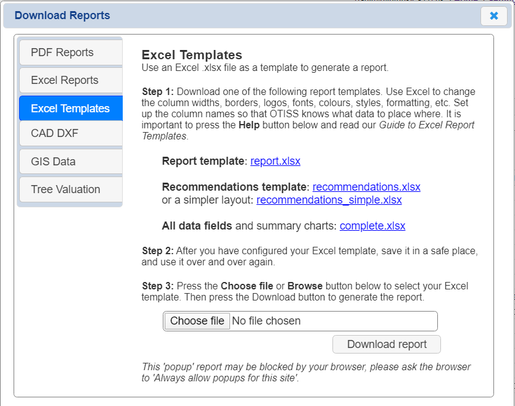515x406 pixels.
Task: Close the Download Reports dialog
Action: click(x=494, y=16)
